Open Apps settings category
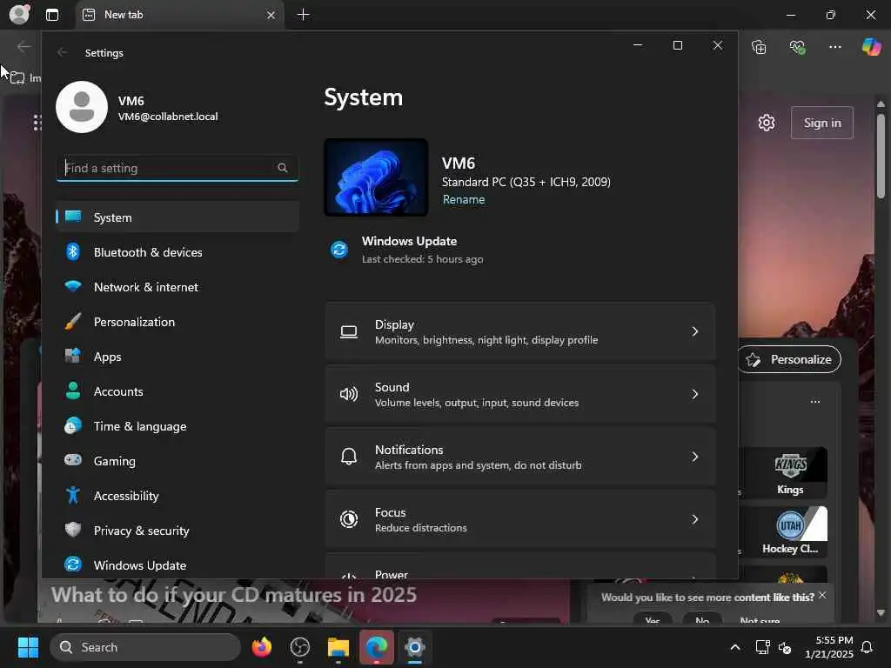This screenshot has width=891, height=668. point(178,357)
